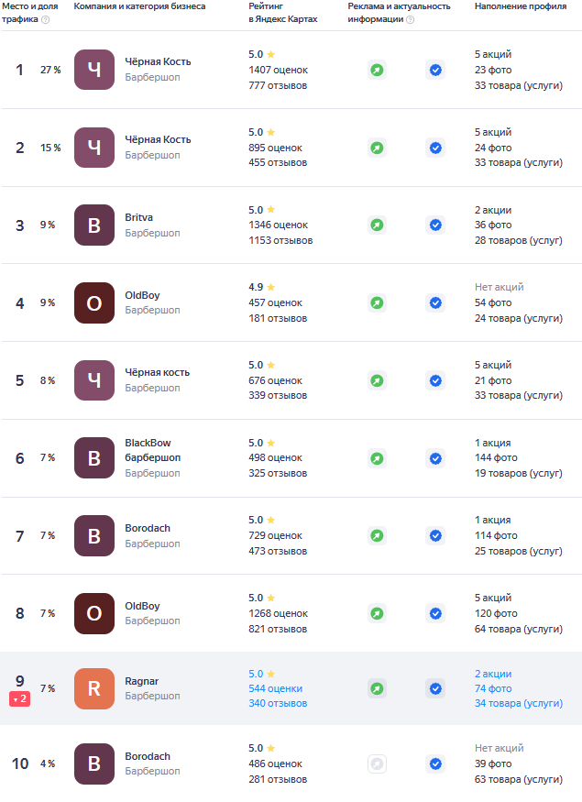Open Ragnar's '74 фото' link
The height and width of the screenshot is (802, 582).
493,688
